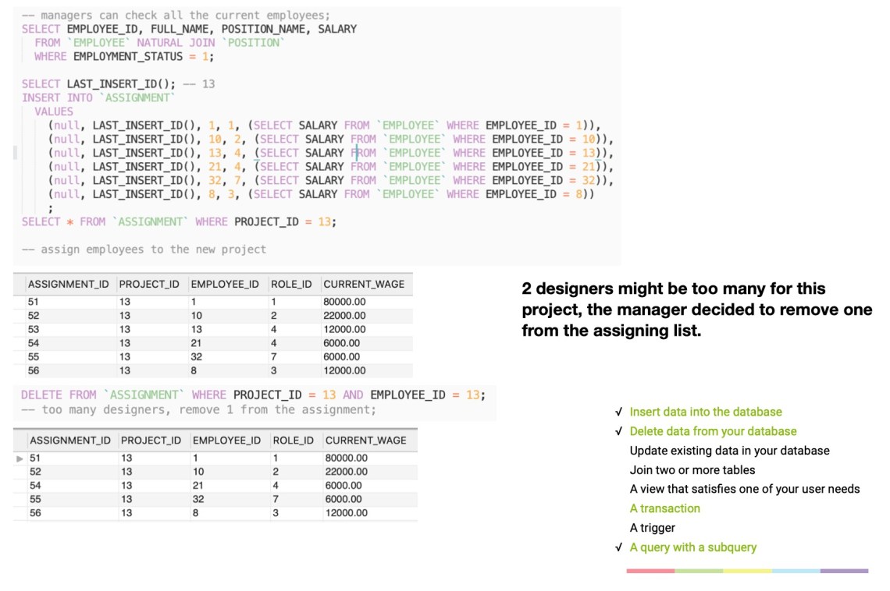The image size is (890, 591).
Task: Select the ASSIGNMENT_ID column header
Action: click(x=69, y=285)
